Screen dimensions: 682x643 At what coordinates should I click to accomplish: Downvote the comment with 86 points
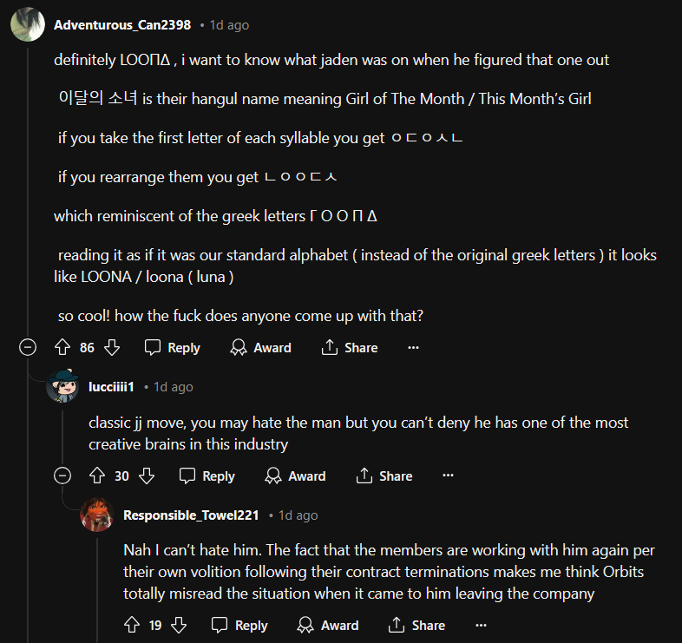pyautogui.click(x=112, y=348)
